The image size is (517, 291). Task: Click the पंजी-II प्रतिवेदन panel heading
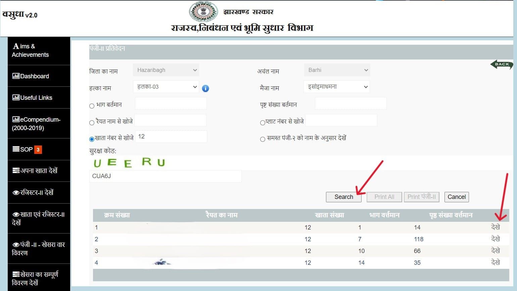[x=107, y=48]
